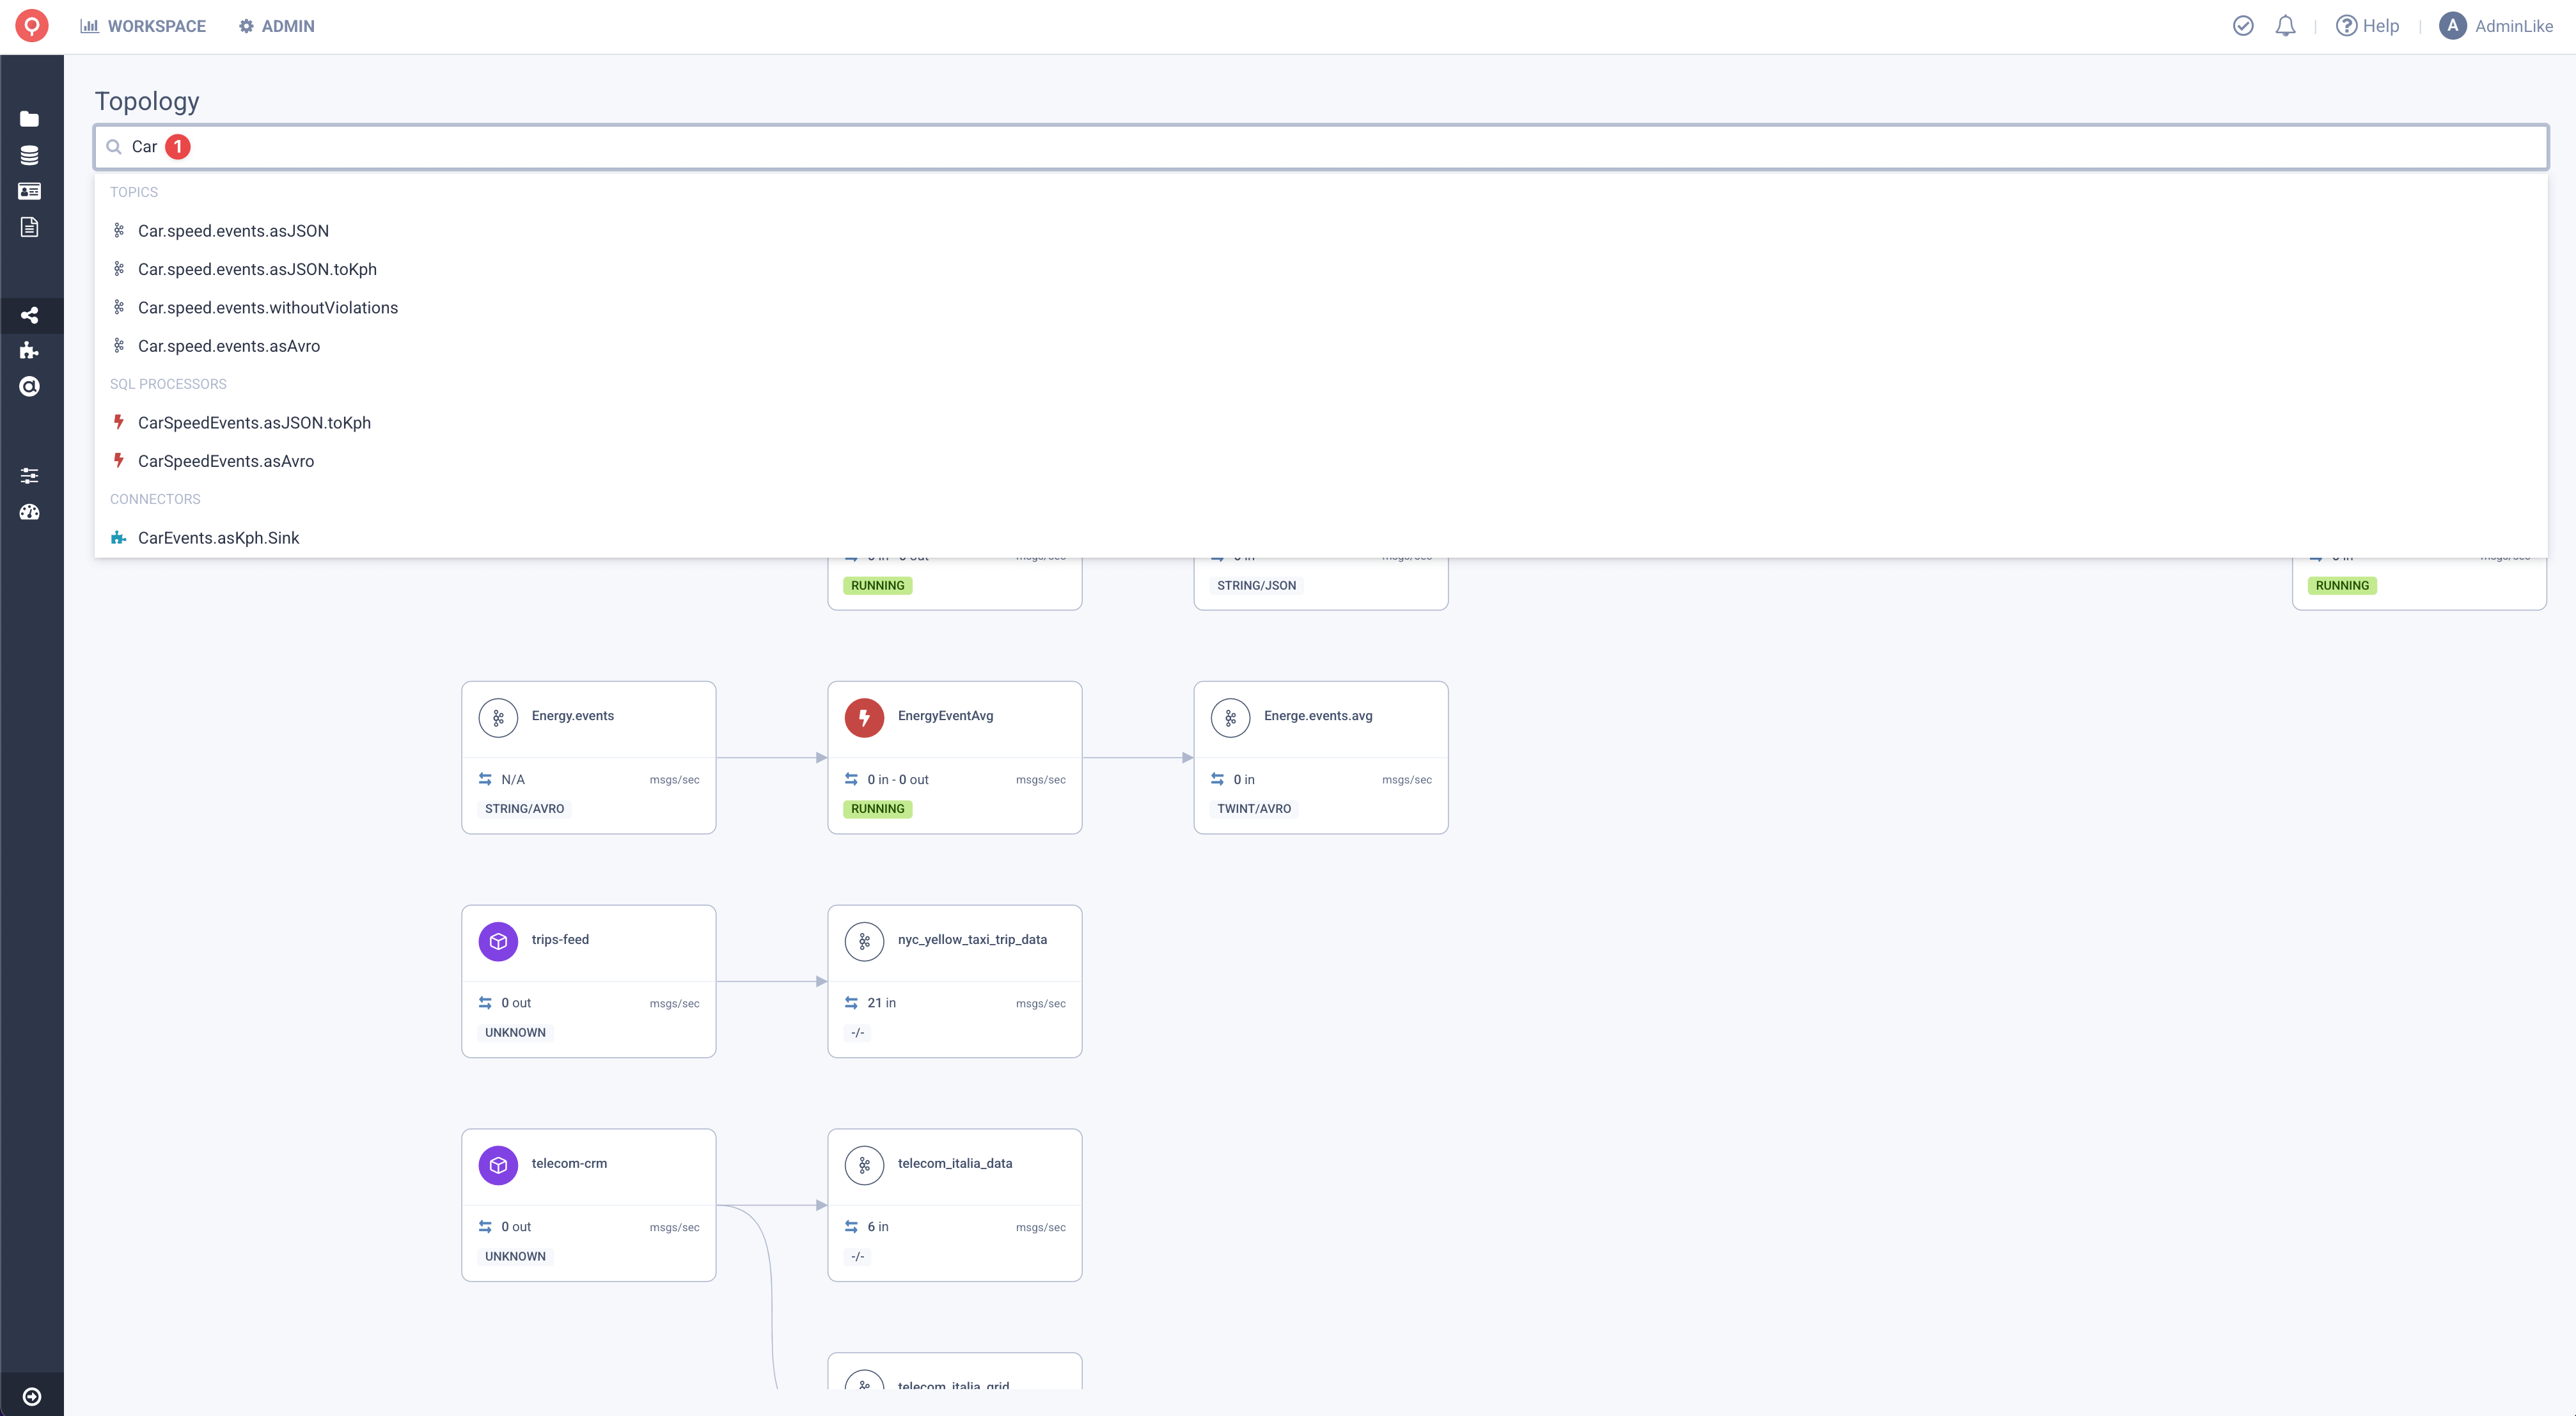Screen dimensions: 2576x1416
Task: Click the UNKNOWN badge on telecom-crm
Action: coord(516,1257)
